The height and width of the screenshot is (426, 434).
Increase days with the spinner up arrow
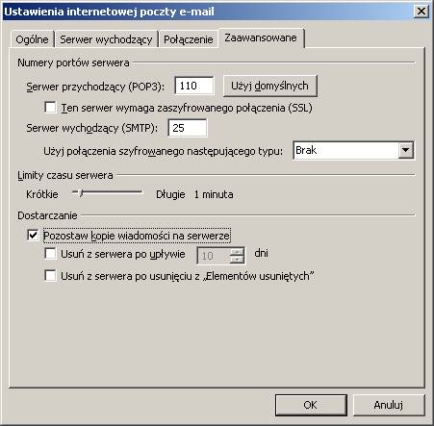pos(237,252)
